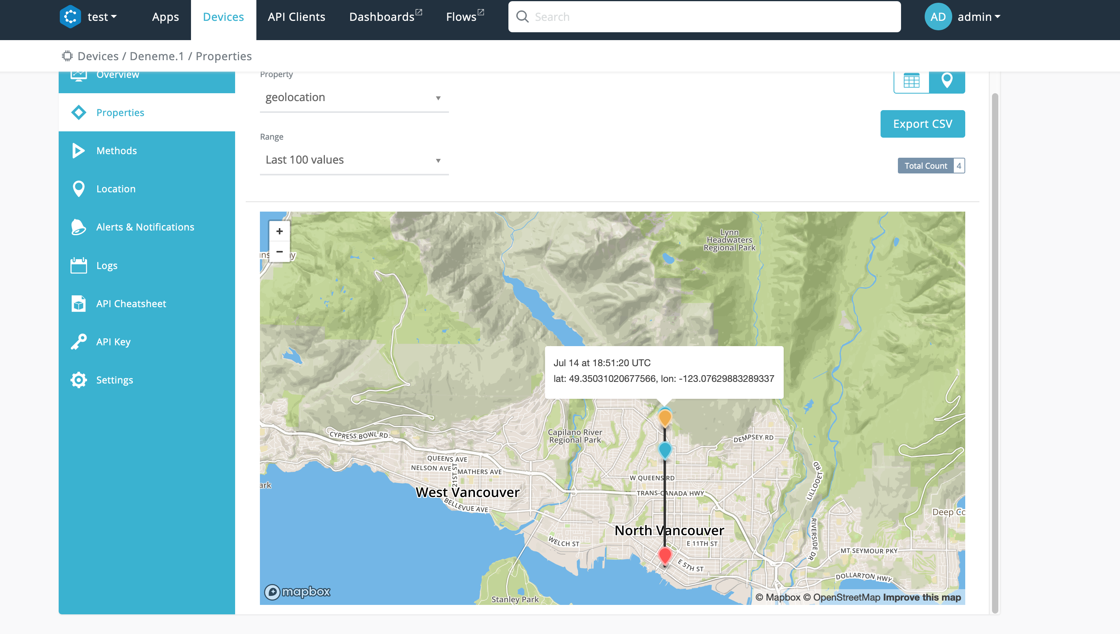Image resolution: width=1120 pixels, height=634 pixels.
Task: Go to the Apps tab
Action: (x=165, y=17)
